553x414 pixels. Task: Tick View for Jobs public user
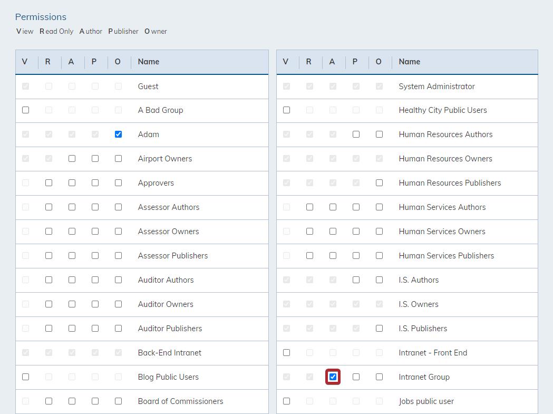pyautogui.click(x=286, y=401)
